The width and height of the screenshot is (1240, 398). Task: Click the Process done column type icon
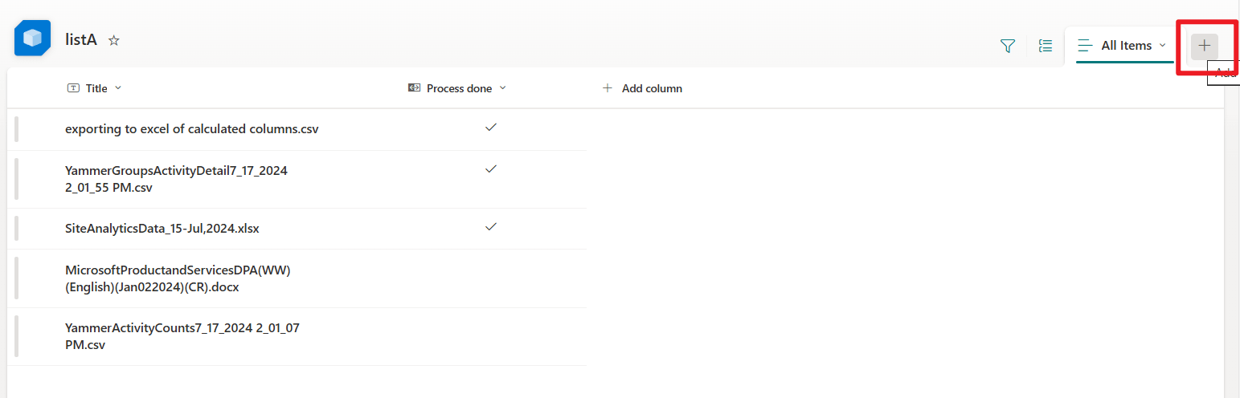(x=415, y=88)
